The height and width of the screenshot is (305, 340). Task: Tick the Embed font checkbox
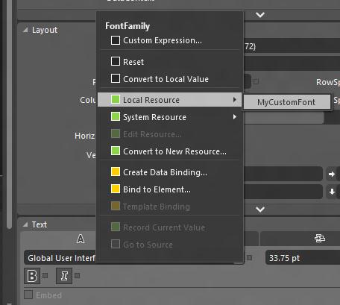pyautogui.click(x=28, y=295)
